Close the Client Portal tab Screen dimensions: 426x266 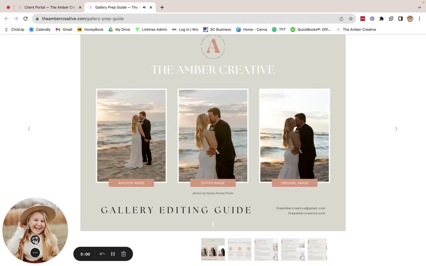coord(80,7)
